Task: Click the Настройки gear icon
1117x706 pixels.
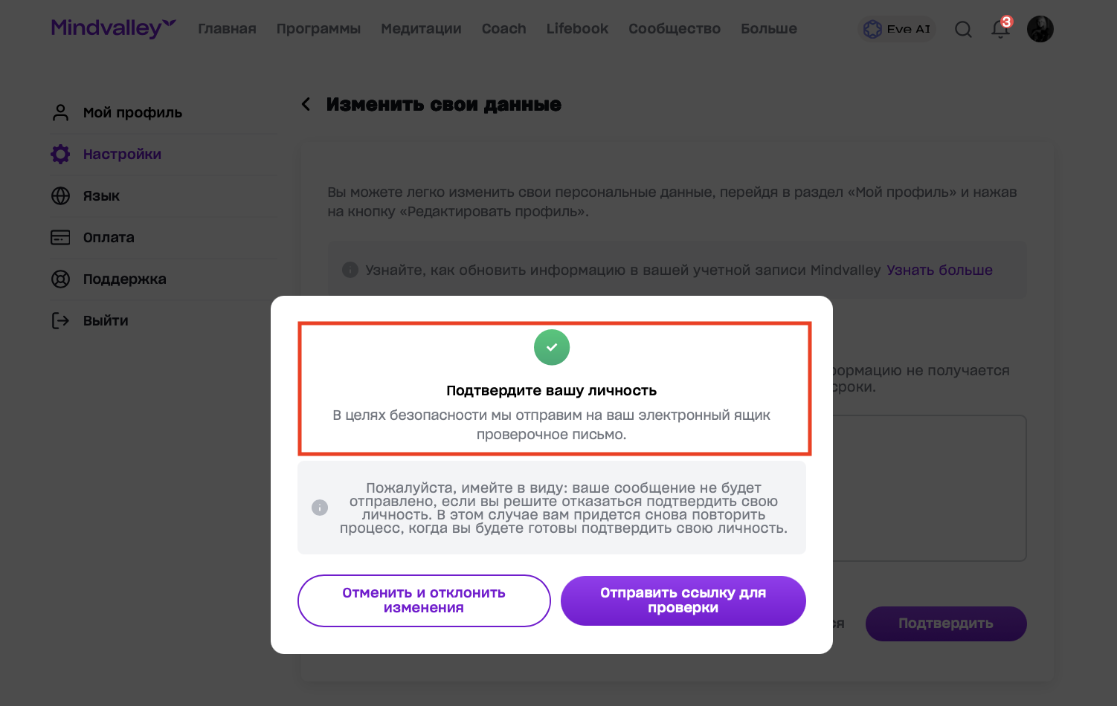Action: pyautogui.click(x=60, y=154)
